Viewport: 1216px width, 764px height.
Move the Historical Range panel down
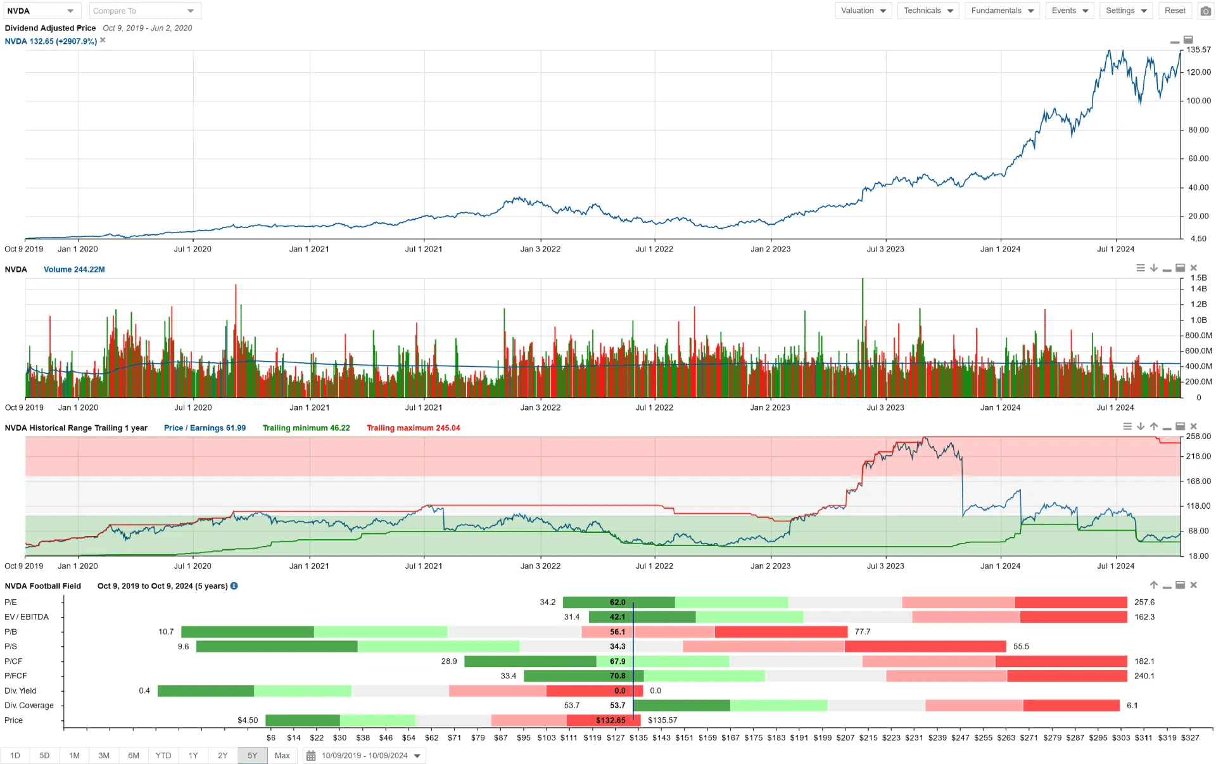pyautogui.click(x=1141, y=426)
